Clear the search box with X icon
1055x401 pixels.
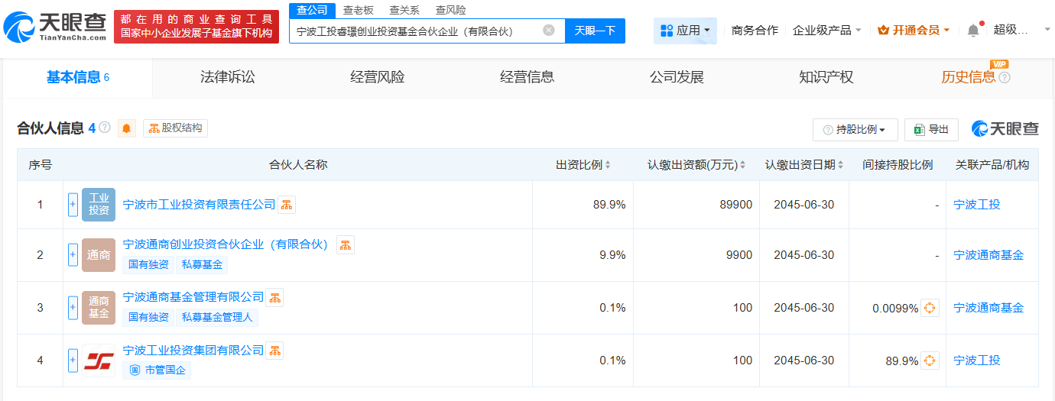tap(549, 31)
